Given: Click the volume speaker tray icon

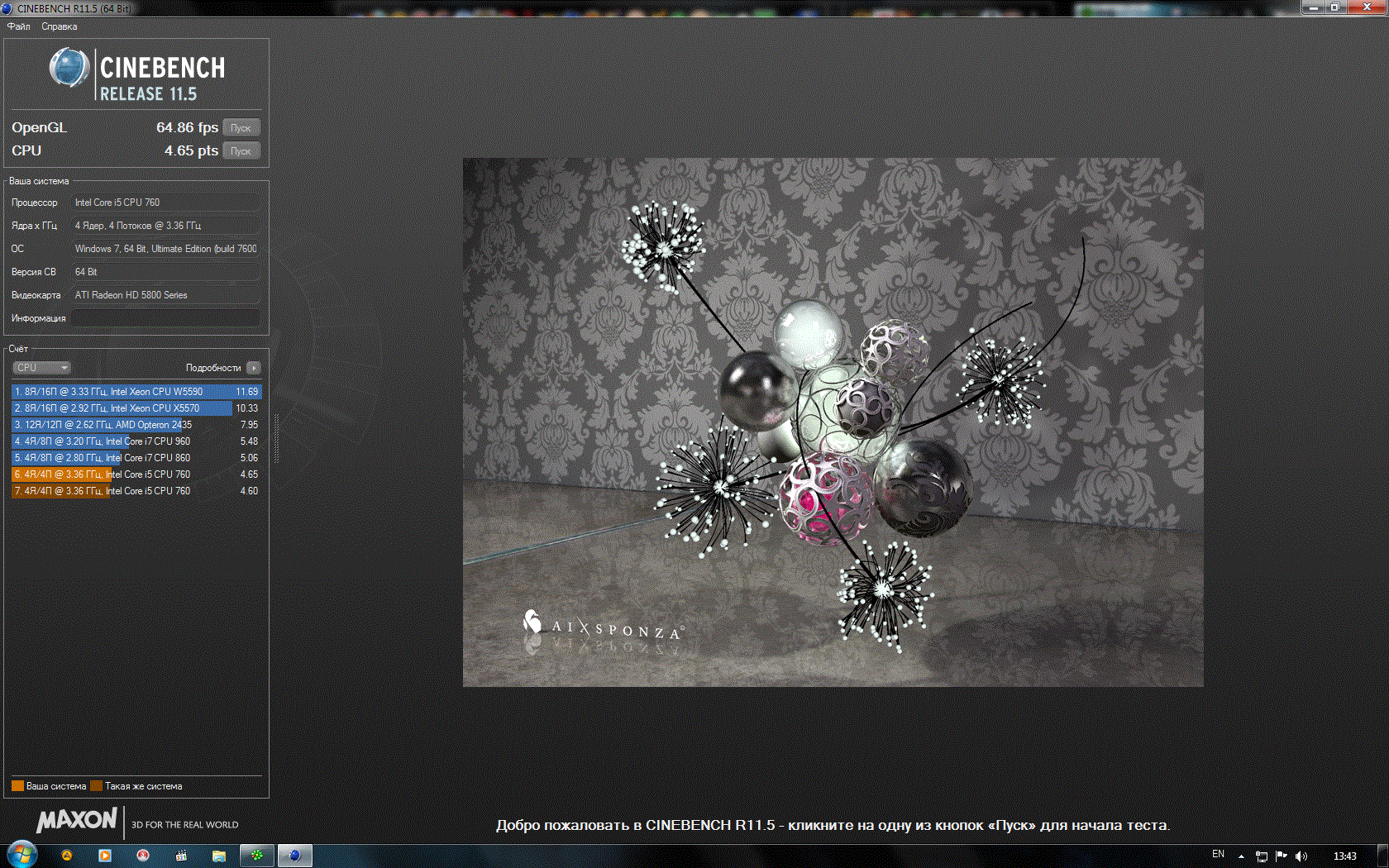Looking at the screenshot, I should 1301,856.
